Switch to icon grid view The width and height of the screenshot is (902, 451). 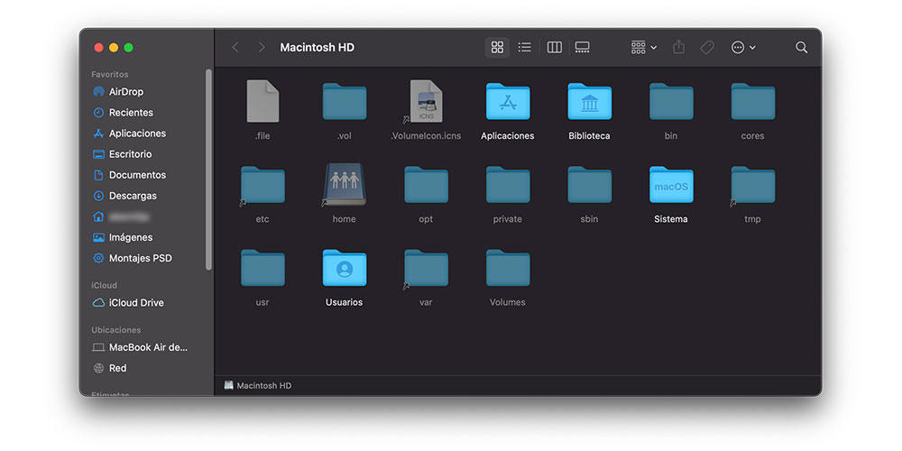tap(497, 47)
